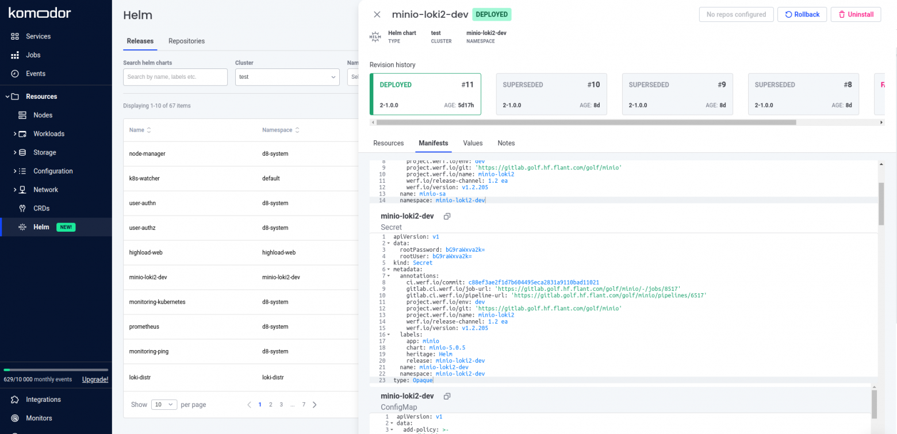The width and height of the screenshot is (897, 434).
Task: Click the Search helm charts field
Action: tap(175, 77)
